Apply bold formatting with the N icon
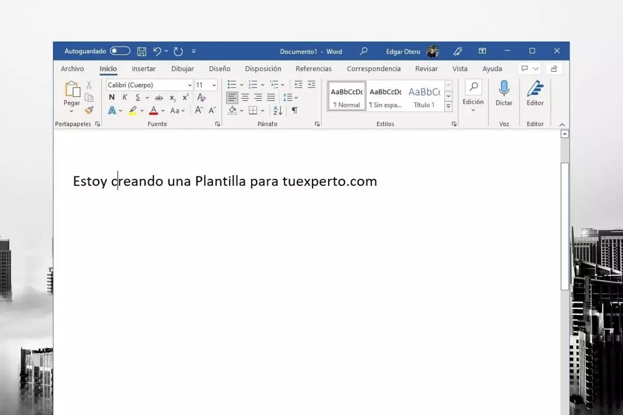Screen dimensions: 623x415 (112, 98)
